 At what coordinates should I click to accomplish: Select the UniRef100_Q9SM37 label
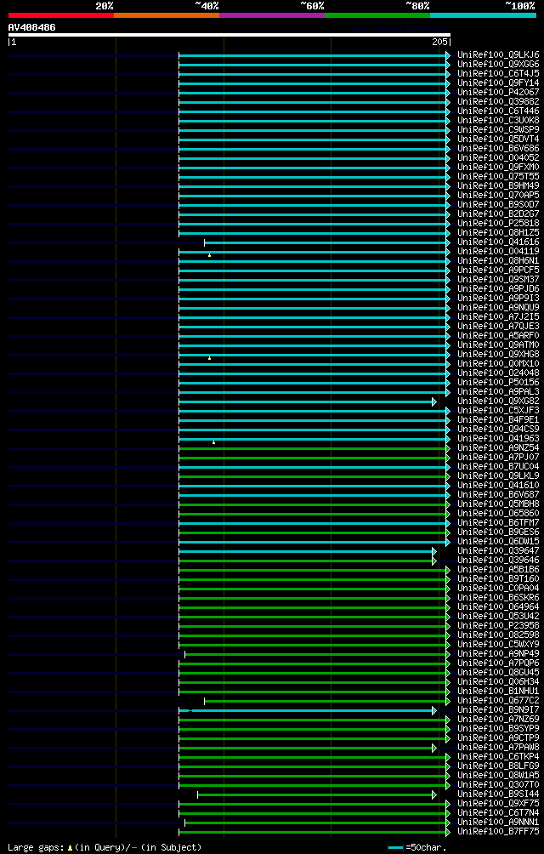click(x=498, y=279)
